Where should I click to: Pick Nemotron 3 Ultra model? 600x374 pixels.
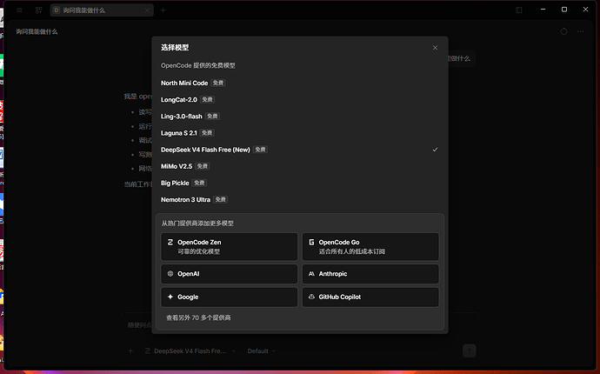click(x=300, y=199)
